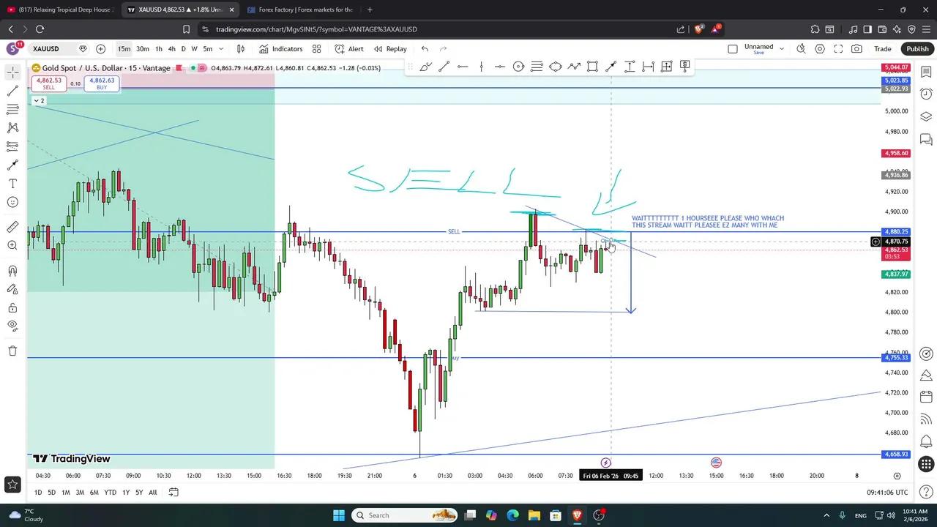Switch to 1h timeframe

coord(159,49)
